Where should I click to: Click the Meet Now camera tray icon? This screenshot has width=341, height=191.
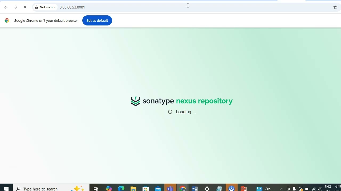click(288, 189)
